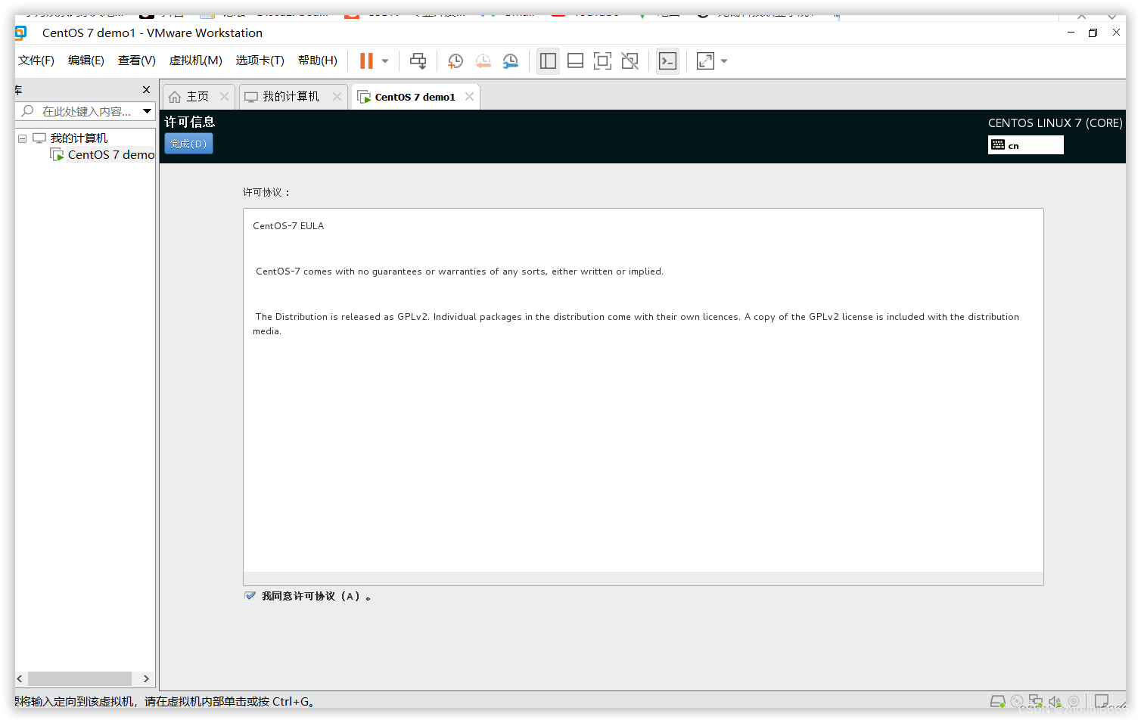Click the stretch guest display icon
The image size is (1141, 723).
click(705, 61)
